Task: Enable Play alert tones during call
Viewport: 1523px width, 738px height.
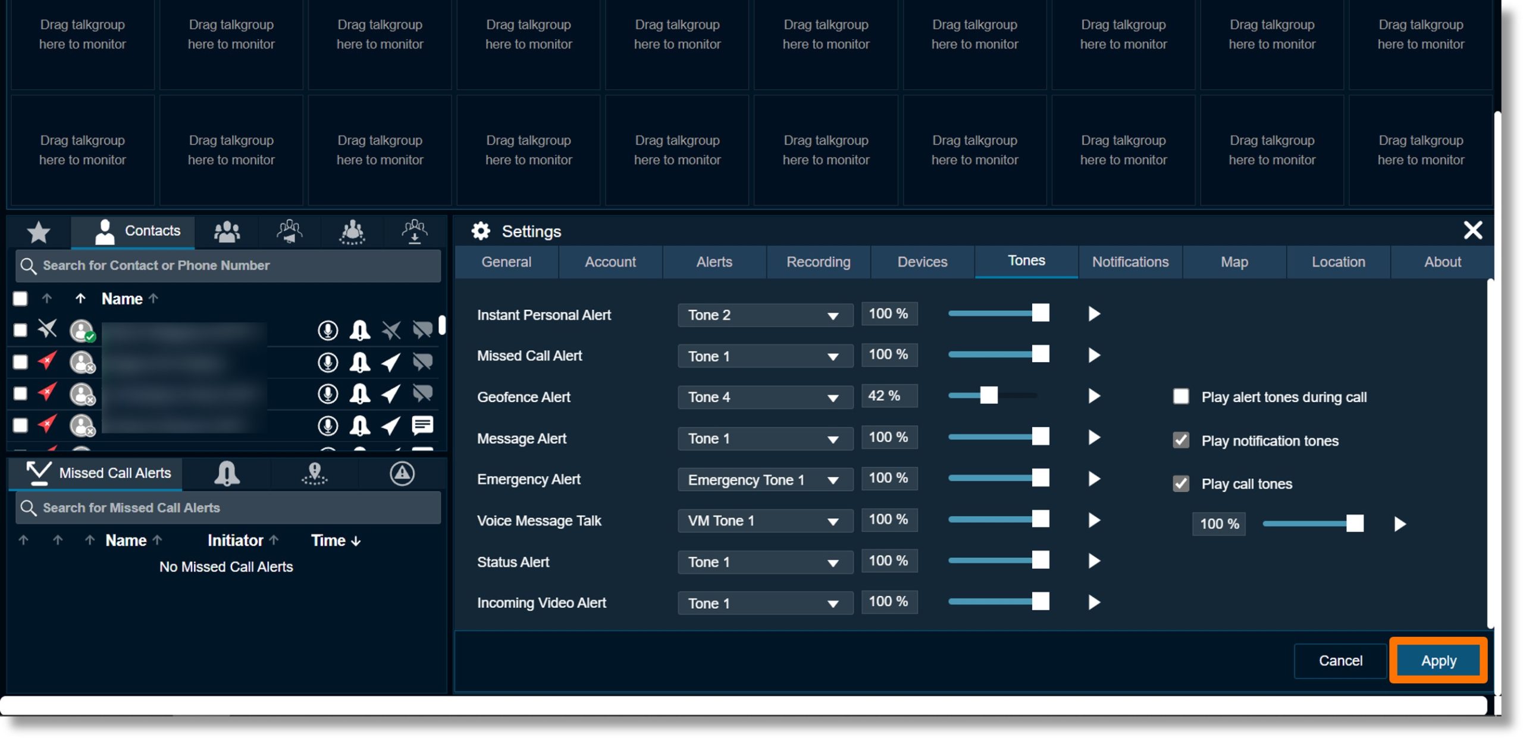Action: (1180, 397)
